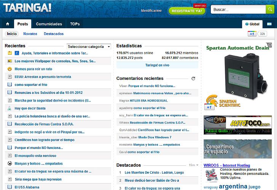The image size is (277, 190).
Task: Click the REGISTRATE YA! button
Action: tap(187, 11)
